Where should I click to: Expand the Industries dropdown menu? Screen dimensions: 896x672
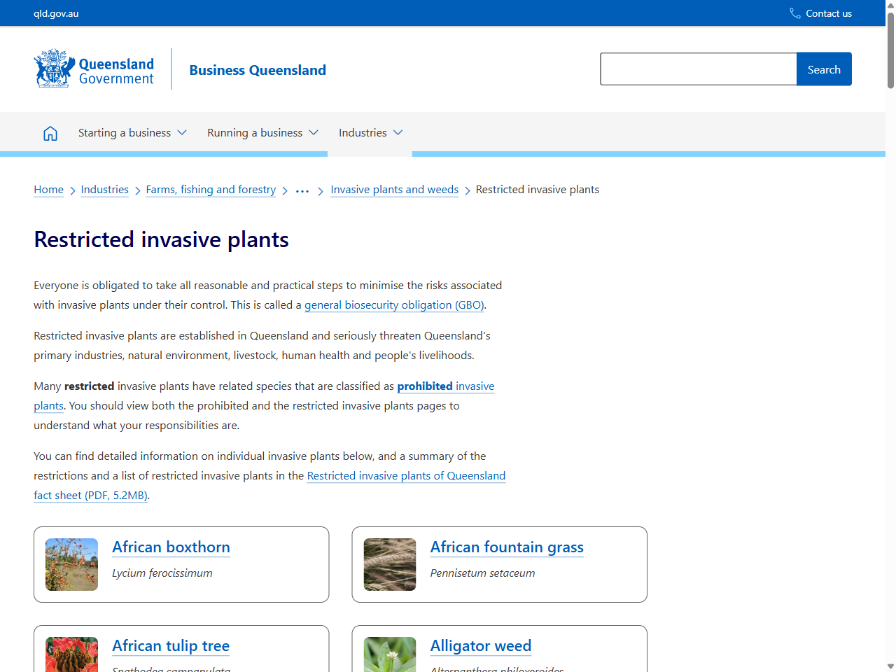[370, 132]
